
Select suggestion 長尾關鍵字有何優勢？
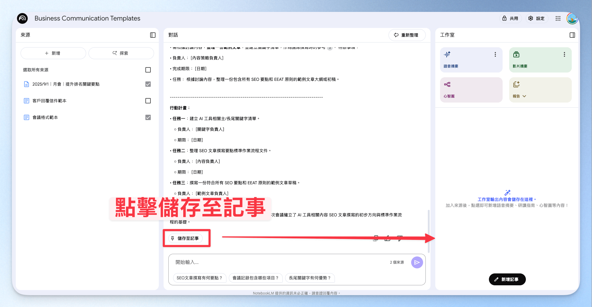click(x=310, y=278)
